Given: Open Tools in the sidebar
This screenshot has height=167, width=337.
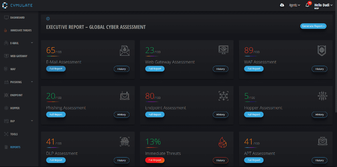Looking at the screenshot, I should pyautogui.click(x=14, y=134).
